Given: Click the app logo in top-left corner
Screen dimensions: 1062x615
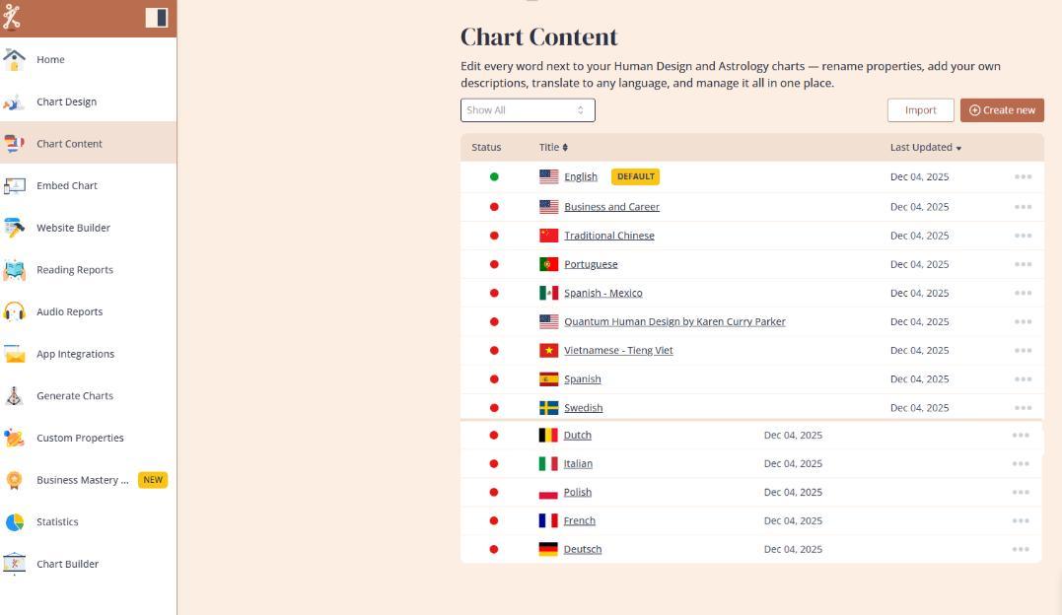Looking at the screenshot, I should click(12, 18).
